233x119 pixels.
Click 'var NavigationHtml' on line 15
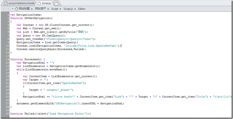[x=30, y=62]
